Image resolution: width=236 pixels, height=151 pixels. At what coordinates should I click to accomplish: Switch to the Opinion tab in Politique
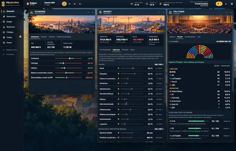pos(172,37)
